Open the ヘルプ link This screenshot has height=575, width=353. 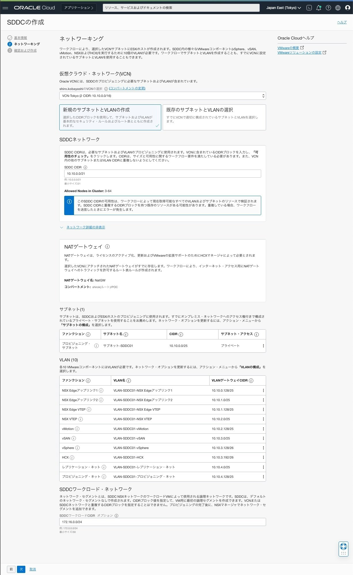tap(342, 22)
